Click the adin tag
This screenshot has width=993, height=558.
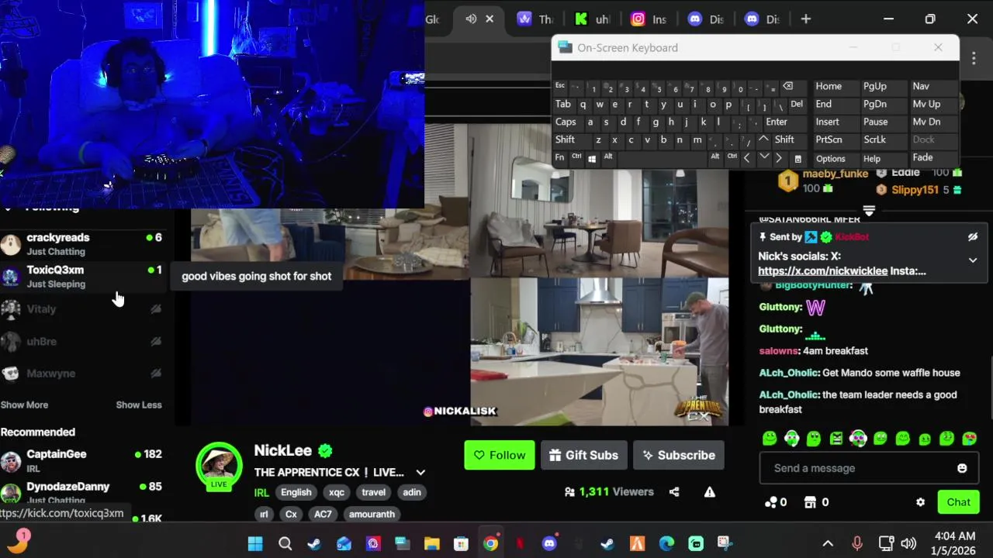tap(412, 492)
